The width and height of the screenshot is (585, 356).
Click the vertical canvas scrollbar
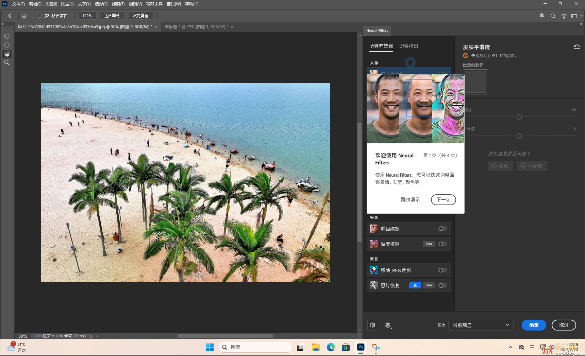[x=360, y=183]
